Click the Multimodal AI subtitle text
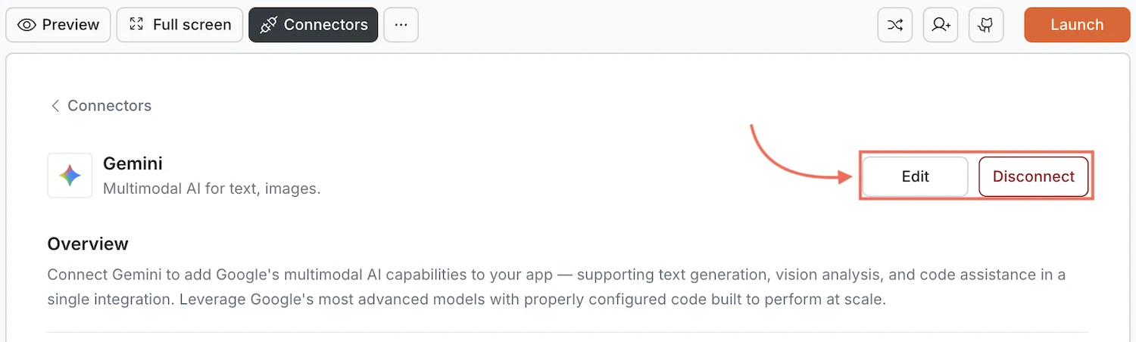Viewport: 1136px width, 342px height. coord(211,188)
